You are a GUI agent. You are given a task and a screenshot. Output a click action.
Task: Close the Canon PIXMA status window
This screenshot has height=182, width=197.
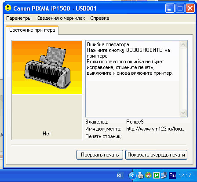190,8
